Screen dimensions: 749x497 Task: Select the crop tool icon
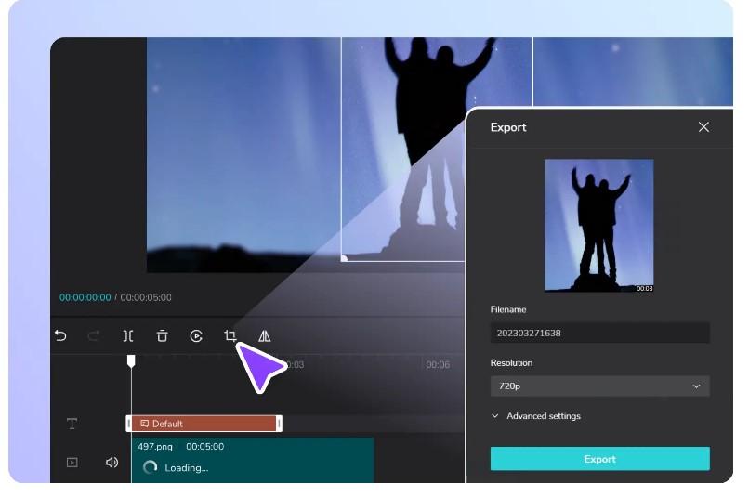[230, 335]
